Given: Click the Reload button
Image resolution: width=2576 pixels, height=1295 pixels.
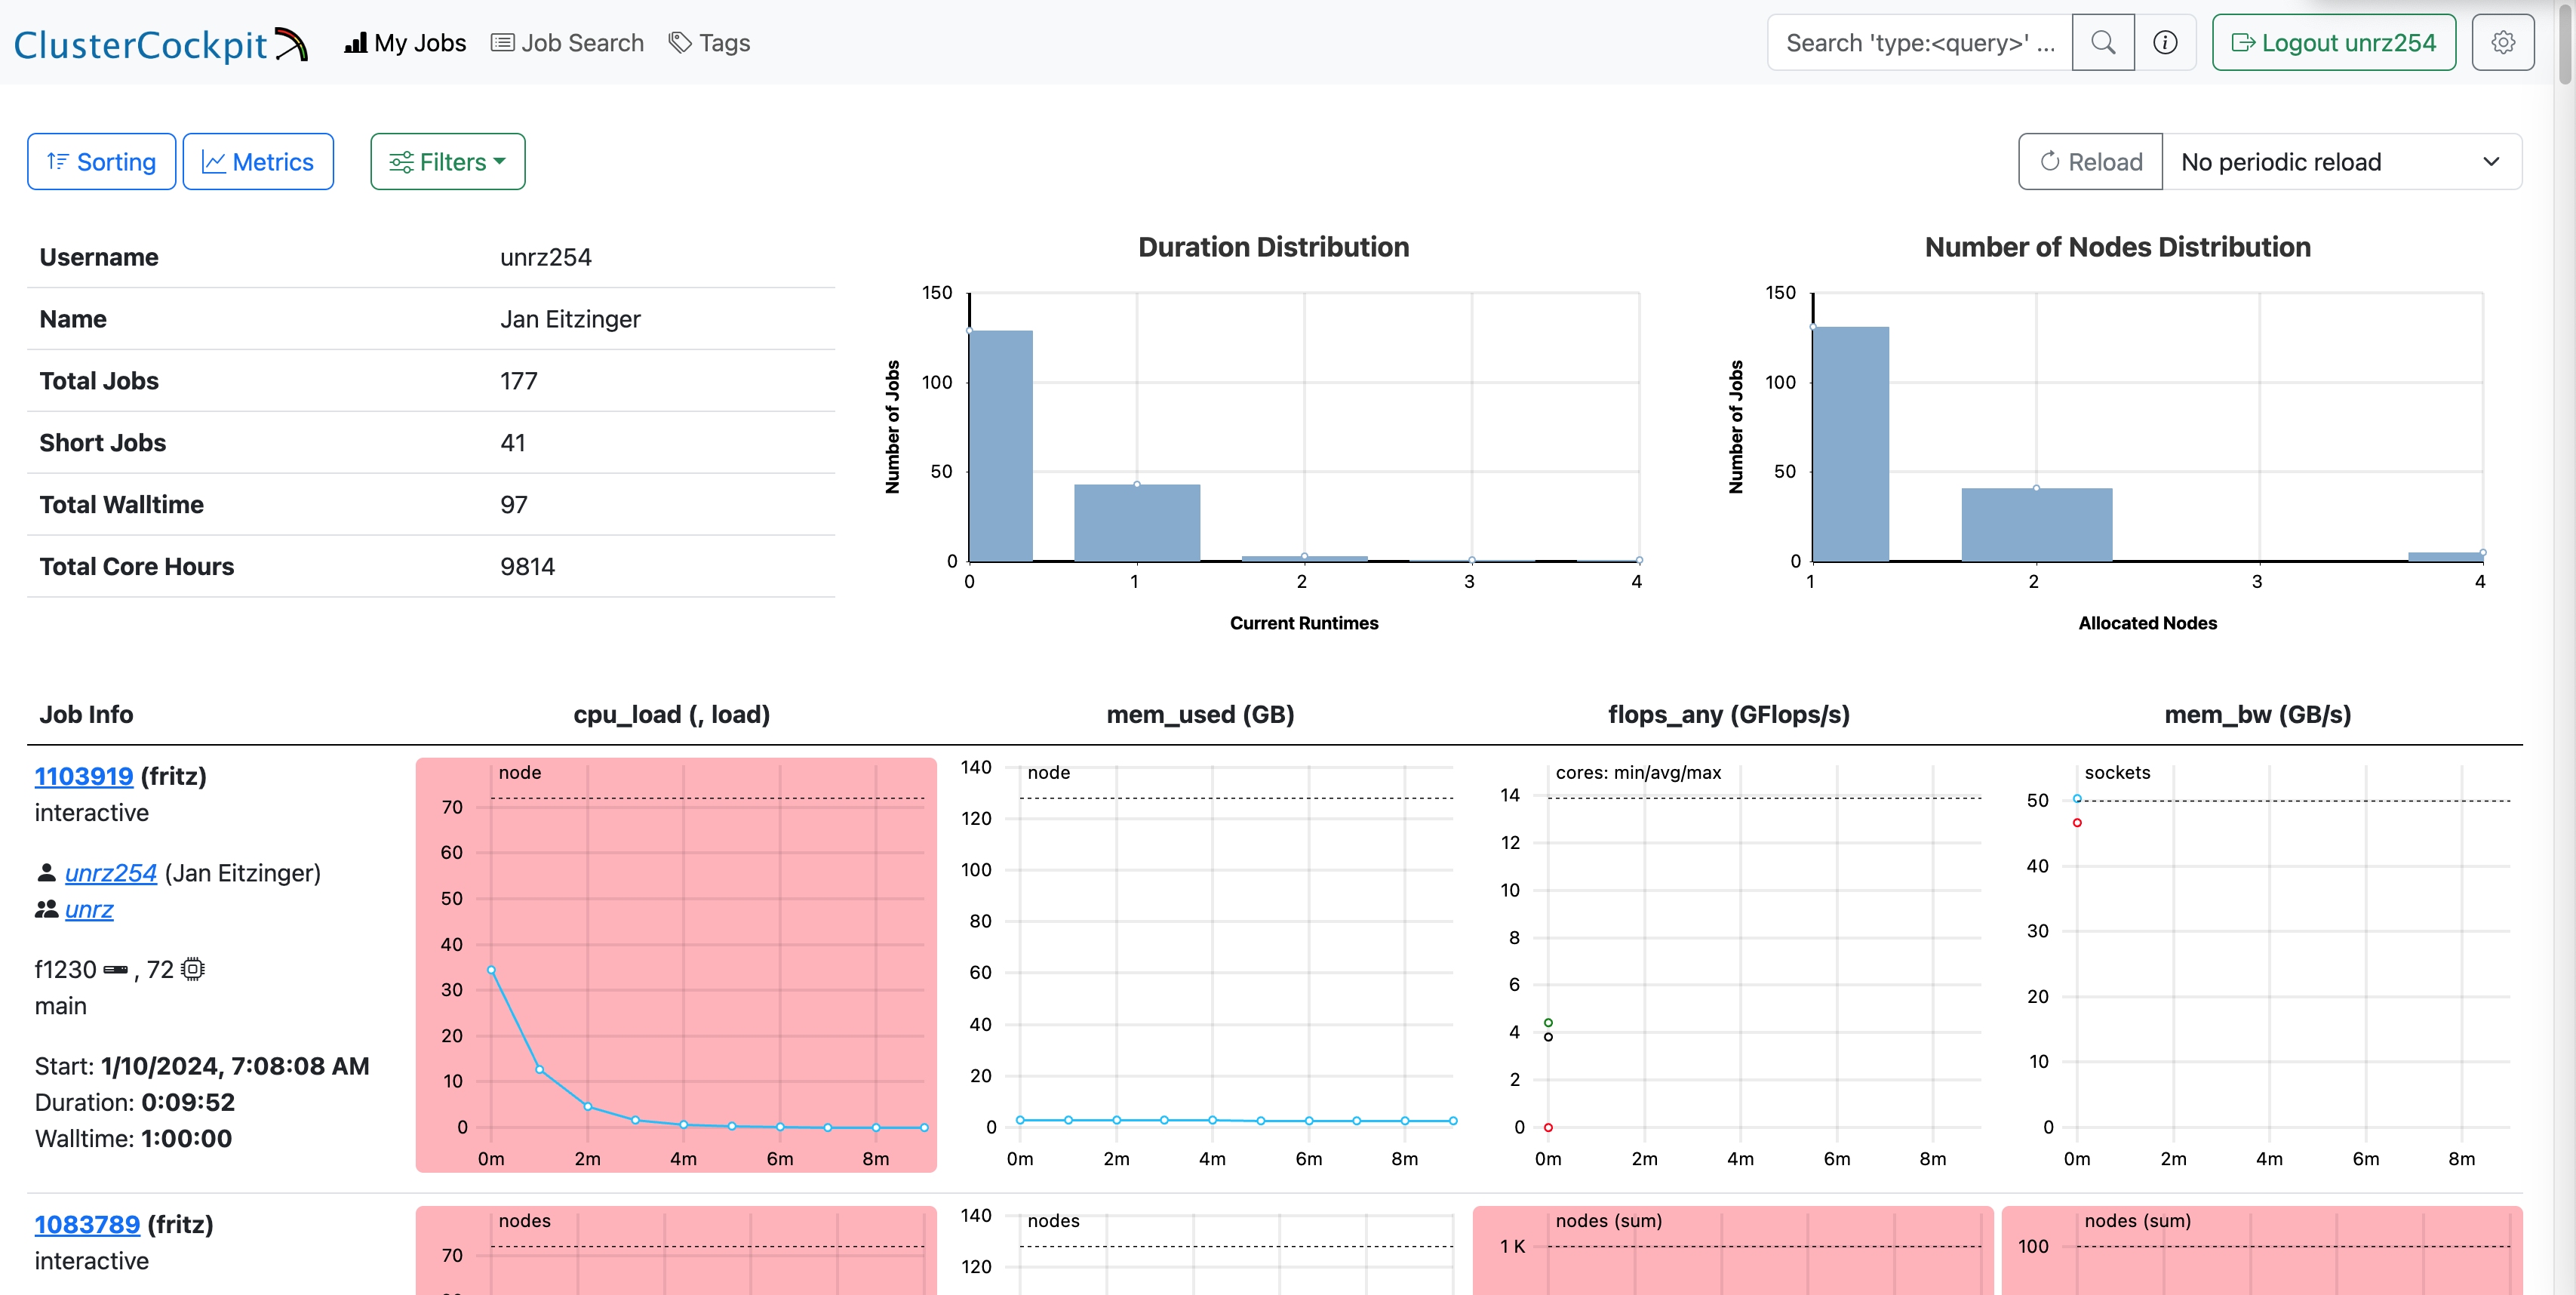Looking at the screenshot, I should (x=2089, y=160).
